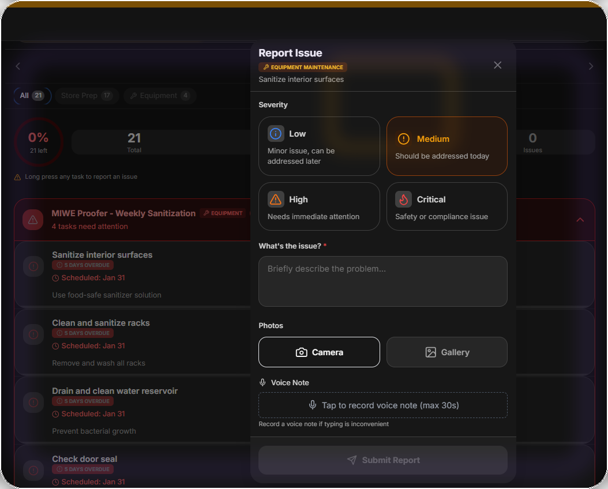608x489 pixels.
Task: Tap to record a voice note
Action: coord(382,405)
